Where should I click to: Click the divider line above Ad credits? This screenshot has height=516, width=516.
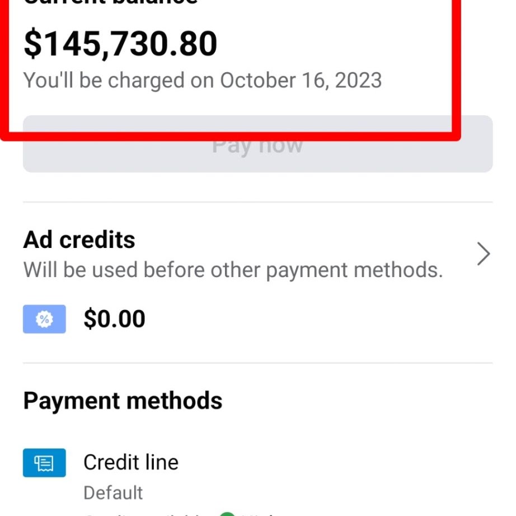click(257, 202)
